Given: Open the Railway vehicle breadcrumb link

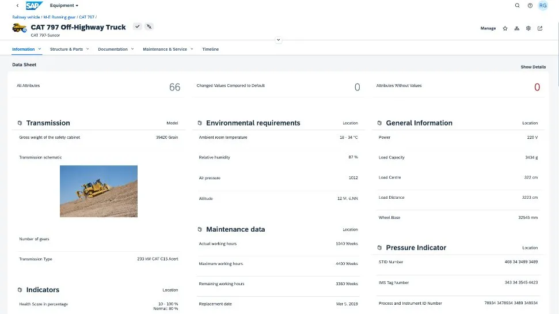Looking at the screenshot, I should point(26,18).
